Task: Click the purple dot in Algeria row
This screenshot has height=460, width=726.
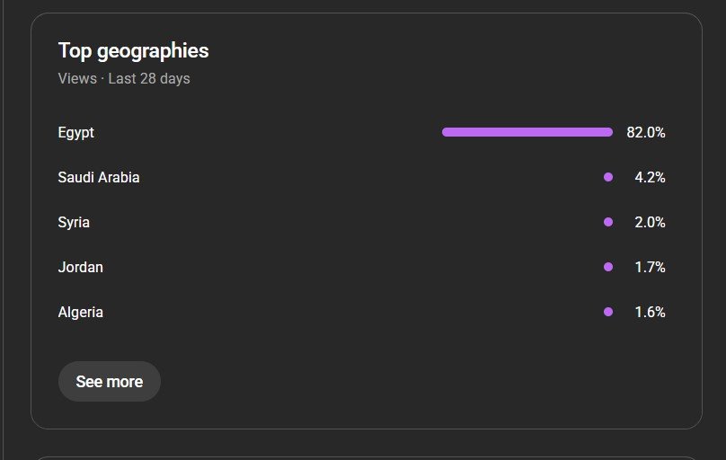Action: click(x=608, y=312)
